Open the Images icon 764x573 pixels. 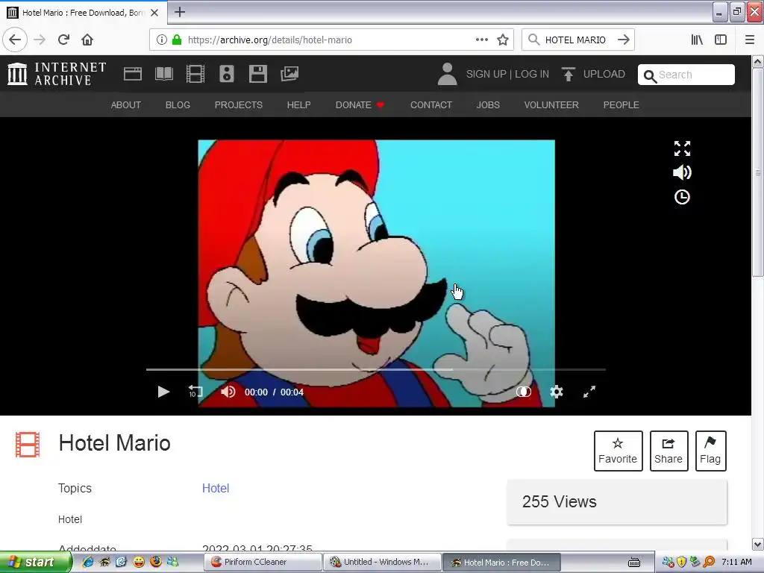click(289, 74)
